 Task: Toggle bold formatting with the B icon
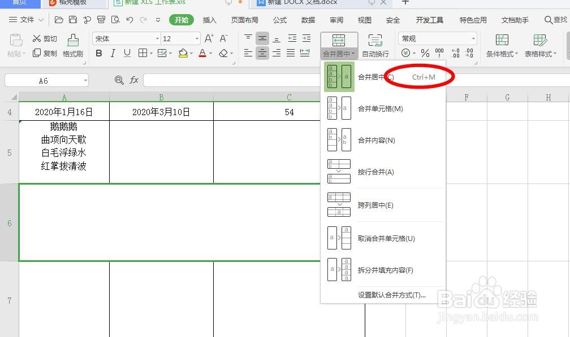pos(98,52)
